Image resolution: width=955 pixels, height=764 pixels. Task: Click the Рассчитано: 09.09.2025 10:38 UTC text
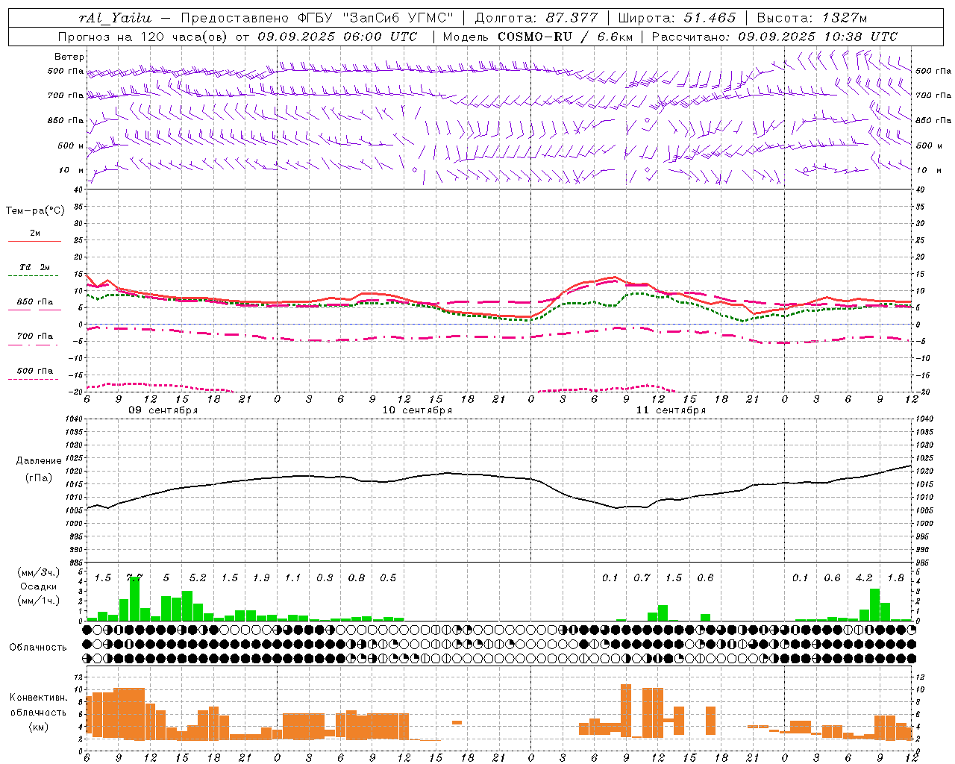pyautogui.click(x=774, y=37)
